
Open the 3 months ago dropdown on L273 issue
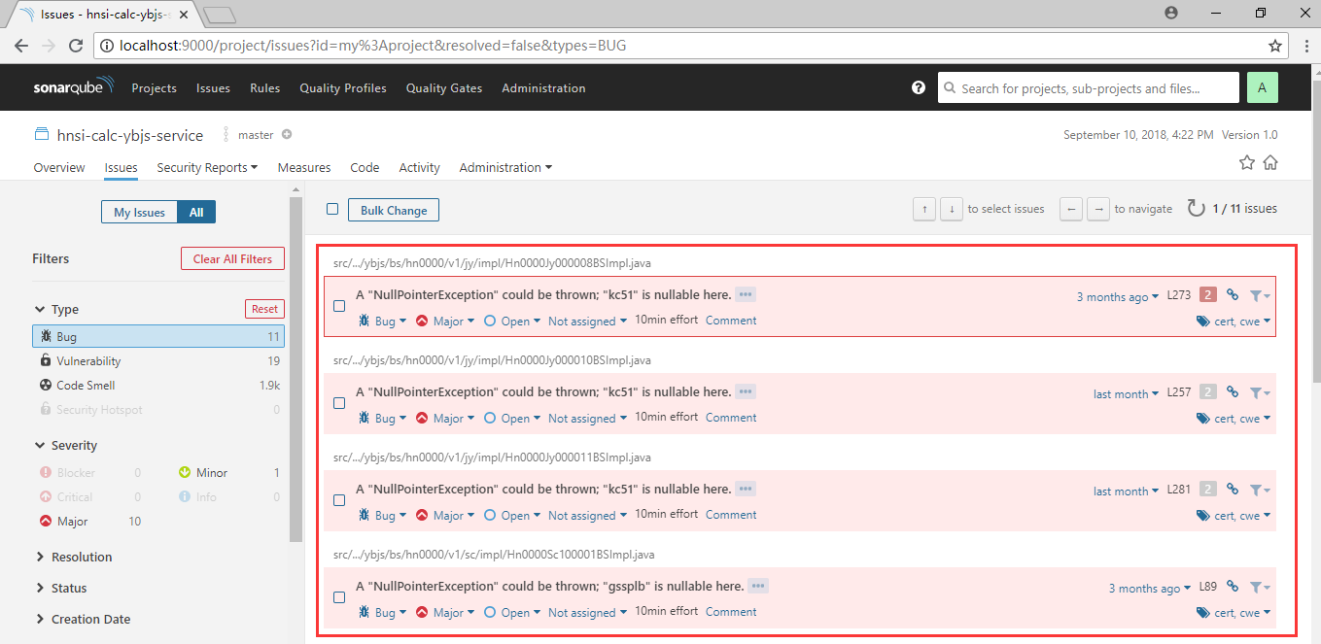point(1118,296)
